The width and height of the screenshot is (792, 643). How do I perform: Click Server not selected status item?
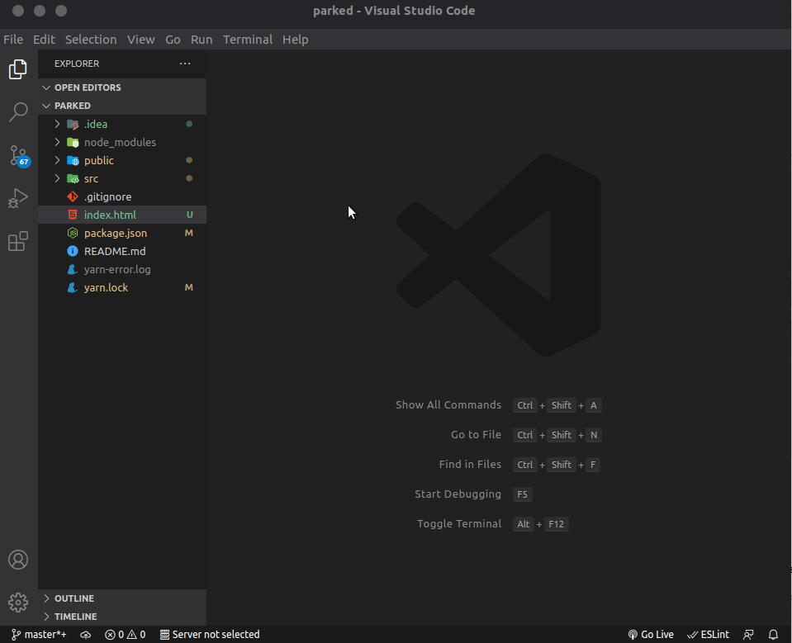click(x=210, y=635)
